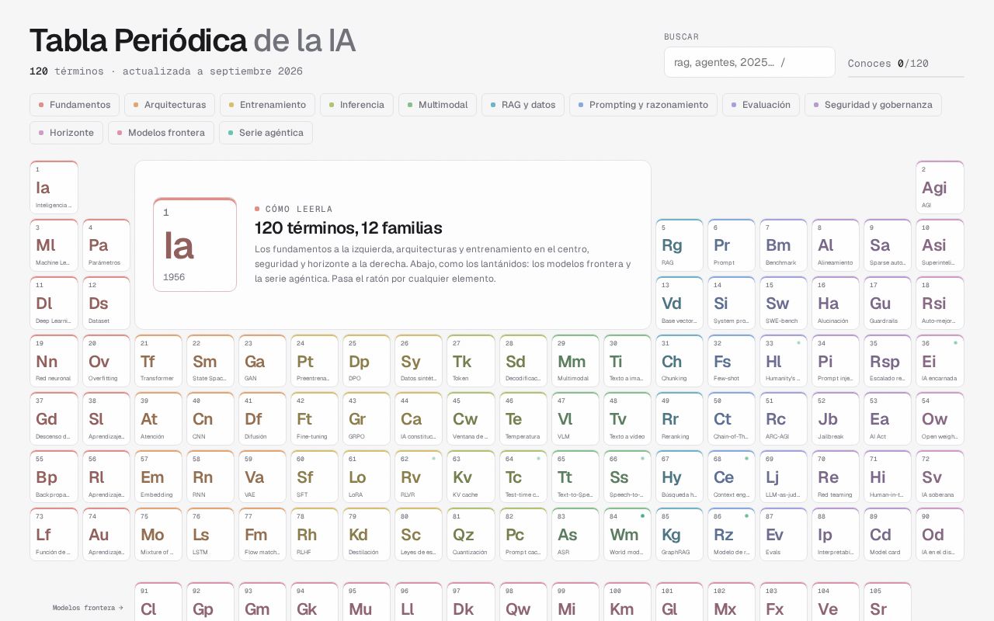Open the Rg RAG element tile
The width and height of the screenshot is (994, 621).
(x=679, y=245)
